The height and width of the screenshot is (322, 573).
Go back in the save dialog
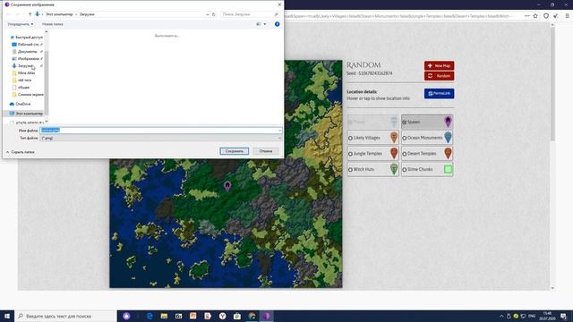tap(8, 14)
